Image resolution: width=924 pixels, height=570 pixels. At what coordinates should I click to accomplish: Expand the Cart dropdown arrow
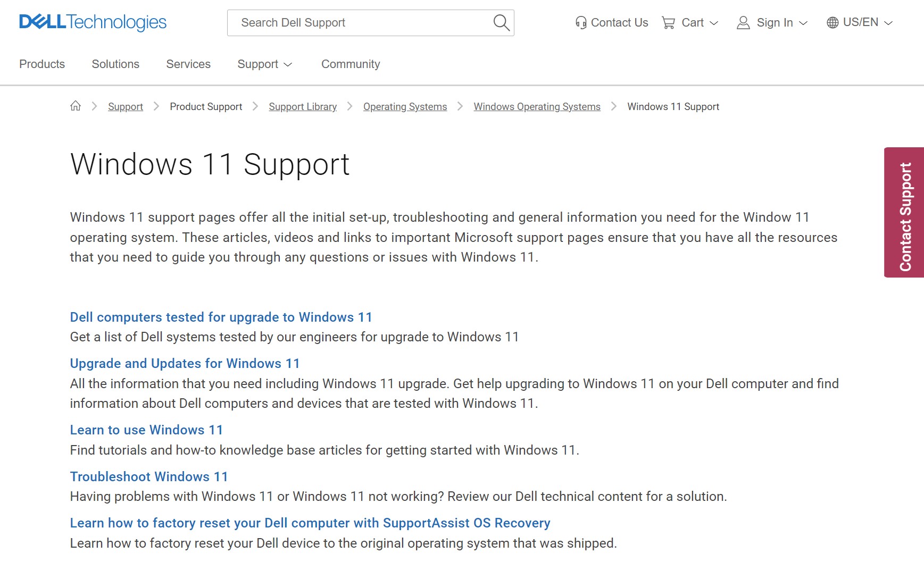coord(714,23)
